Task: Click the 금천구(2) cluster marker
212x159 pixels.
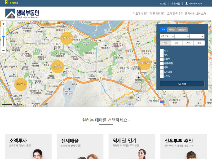Action: 21,84
